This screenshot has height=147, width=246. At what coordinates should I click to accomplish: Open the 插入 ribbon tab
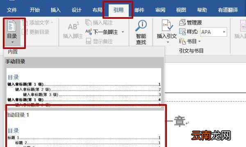click(x=55, y=10)
